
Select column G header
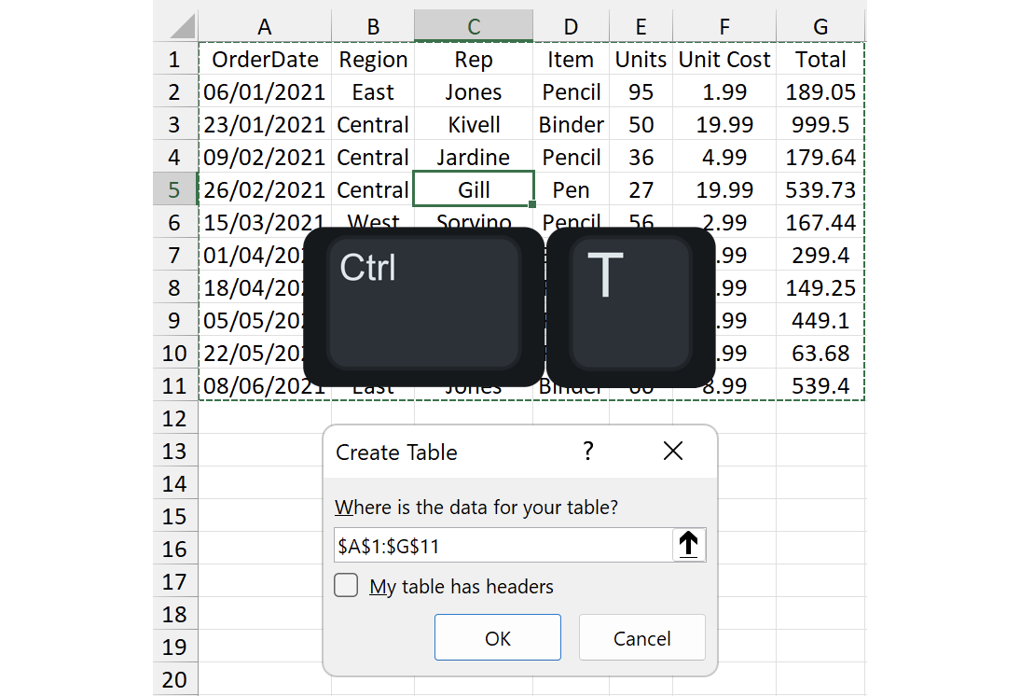point(820,27)
